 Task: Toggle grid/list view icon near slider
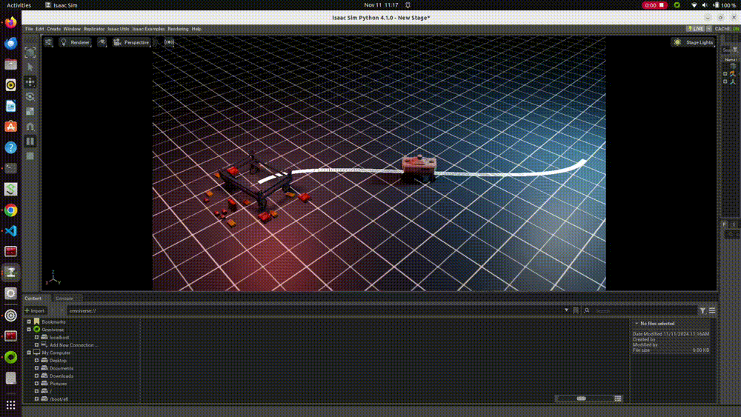tap(618, 399)
